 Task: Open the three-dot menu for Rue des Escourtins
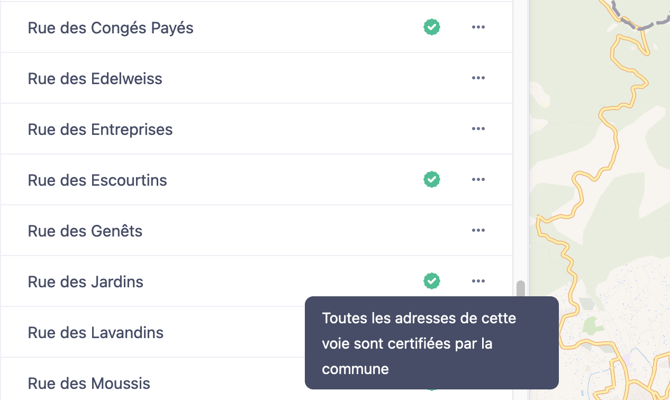478,179
